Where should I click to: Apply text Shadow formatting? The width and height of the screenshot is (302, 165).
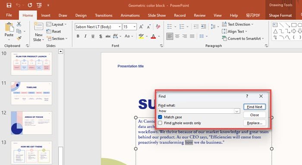click(x=101, y=36)
